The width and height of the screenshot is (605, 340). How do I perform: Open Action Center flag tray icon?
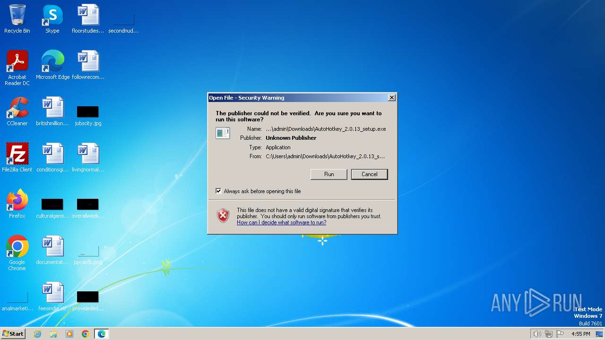coord(561,334)
